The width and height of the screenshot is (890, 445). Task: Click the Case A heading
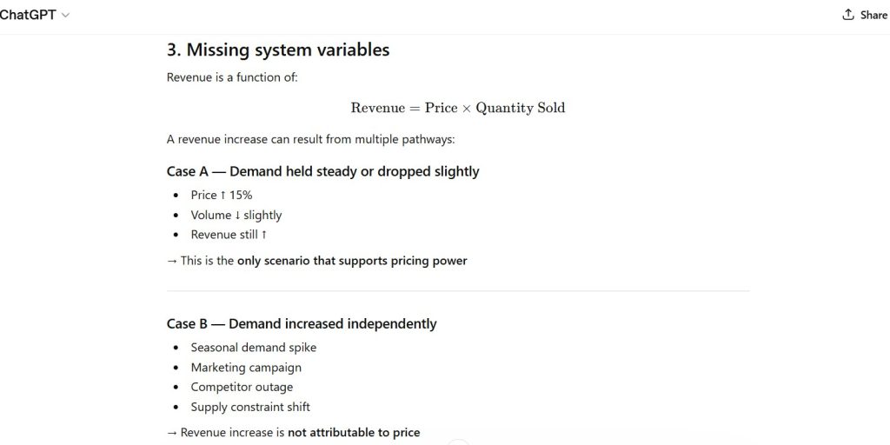322,171
